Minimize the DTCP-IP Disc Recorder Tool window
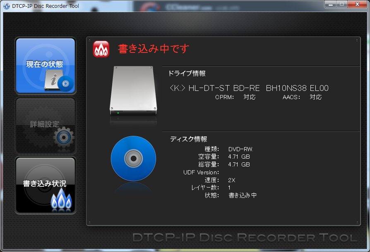 pos(331,4)
